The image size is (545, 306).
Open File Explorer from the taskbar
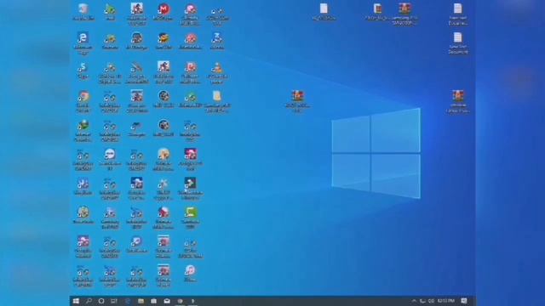(141, 301)
